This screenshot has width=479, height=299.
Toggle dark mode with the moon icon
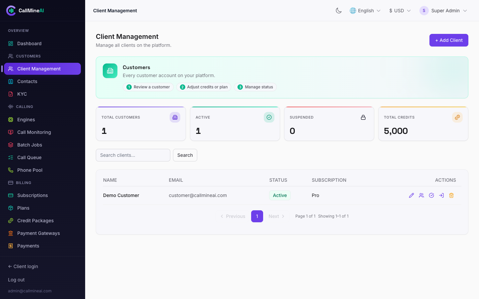coord(339,11)
